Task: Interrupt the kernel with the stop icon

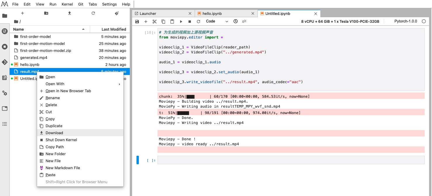Action: click(x=190, y=22)
